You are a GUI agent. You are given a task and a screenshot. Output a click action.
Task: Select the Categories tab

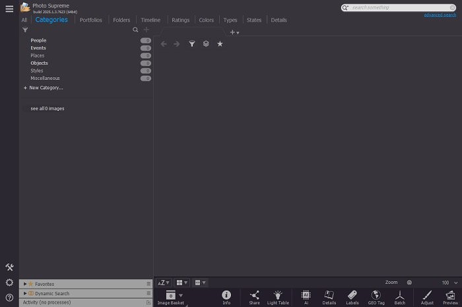51,20
